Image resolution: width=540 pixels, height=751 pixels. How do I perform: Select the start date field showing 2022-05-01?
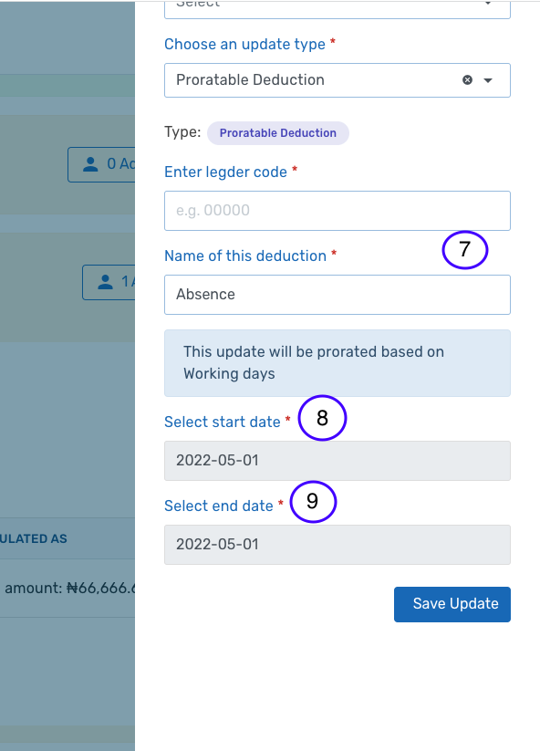337,461
